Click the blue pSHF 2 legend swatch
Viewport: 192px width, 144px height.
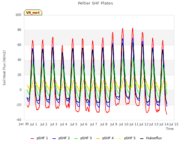click(54, 139)
